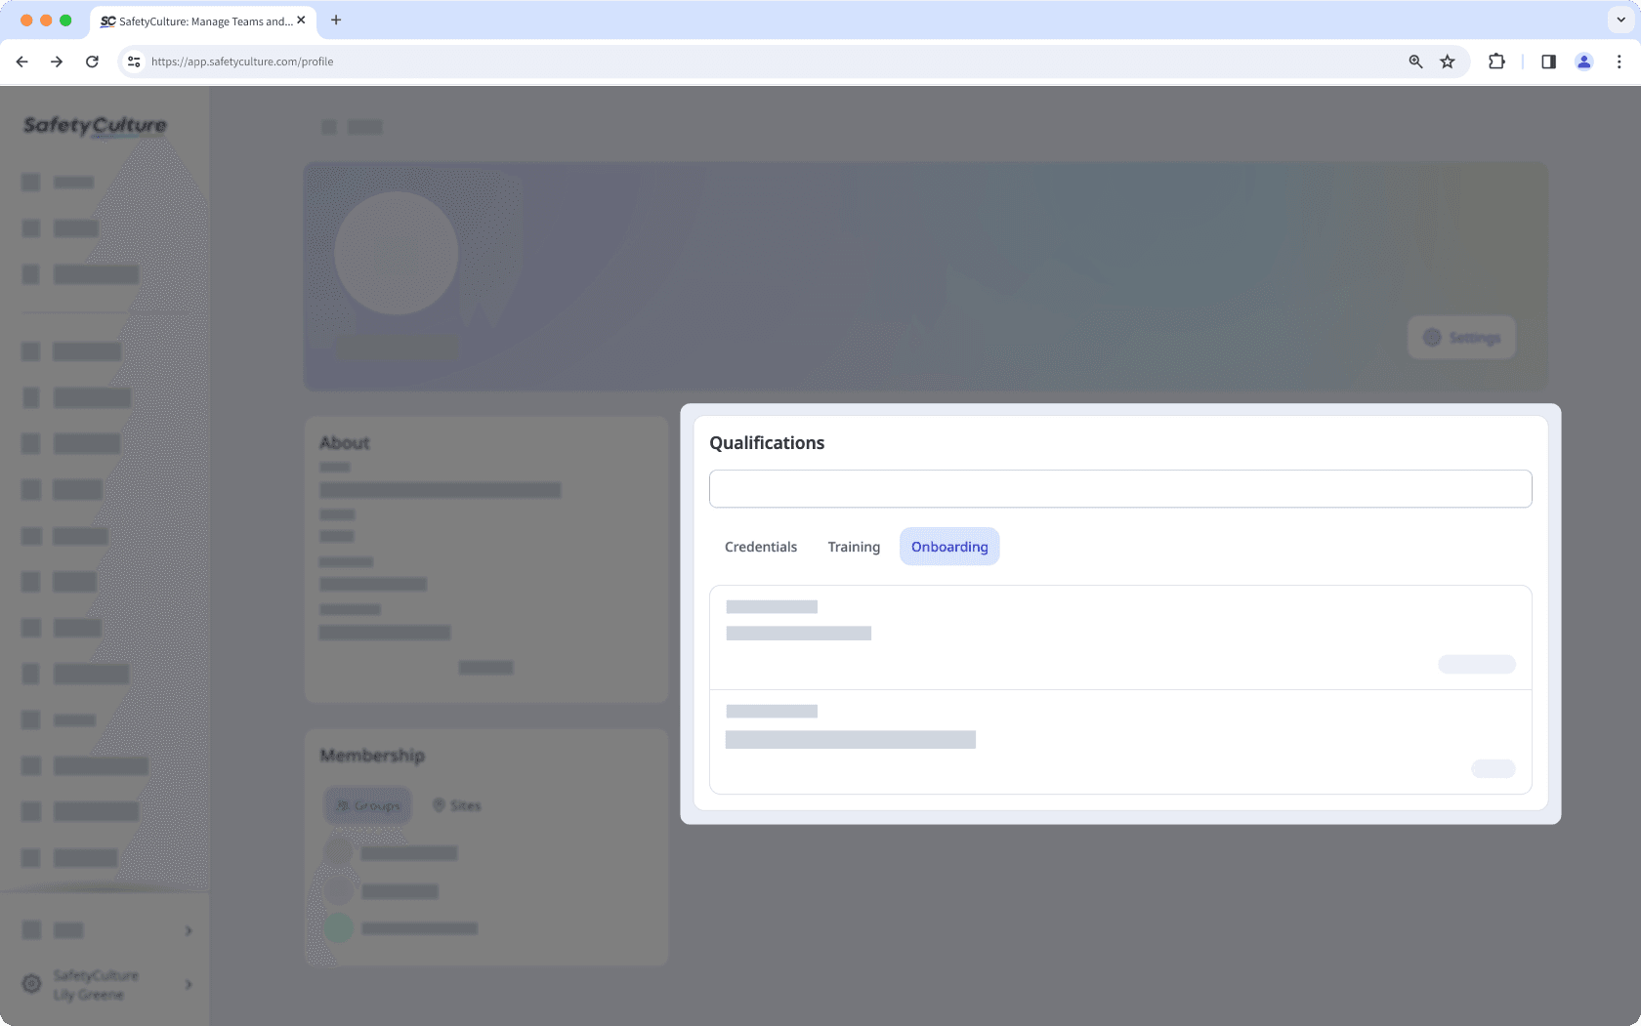Expand the SafetyCulture Lily Greene account menu
This screenshot has height=1026, width=1641.
[x=107, y=985]
